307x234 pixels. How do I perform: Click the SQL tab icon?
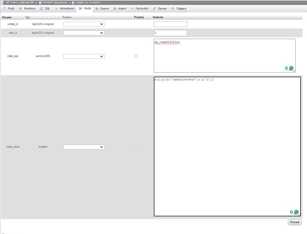41,9
